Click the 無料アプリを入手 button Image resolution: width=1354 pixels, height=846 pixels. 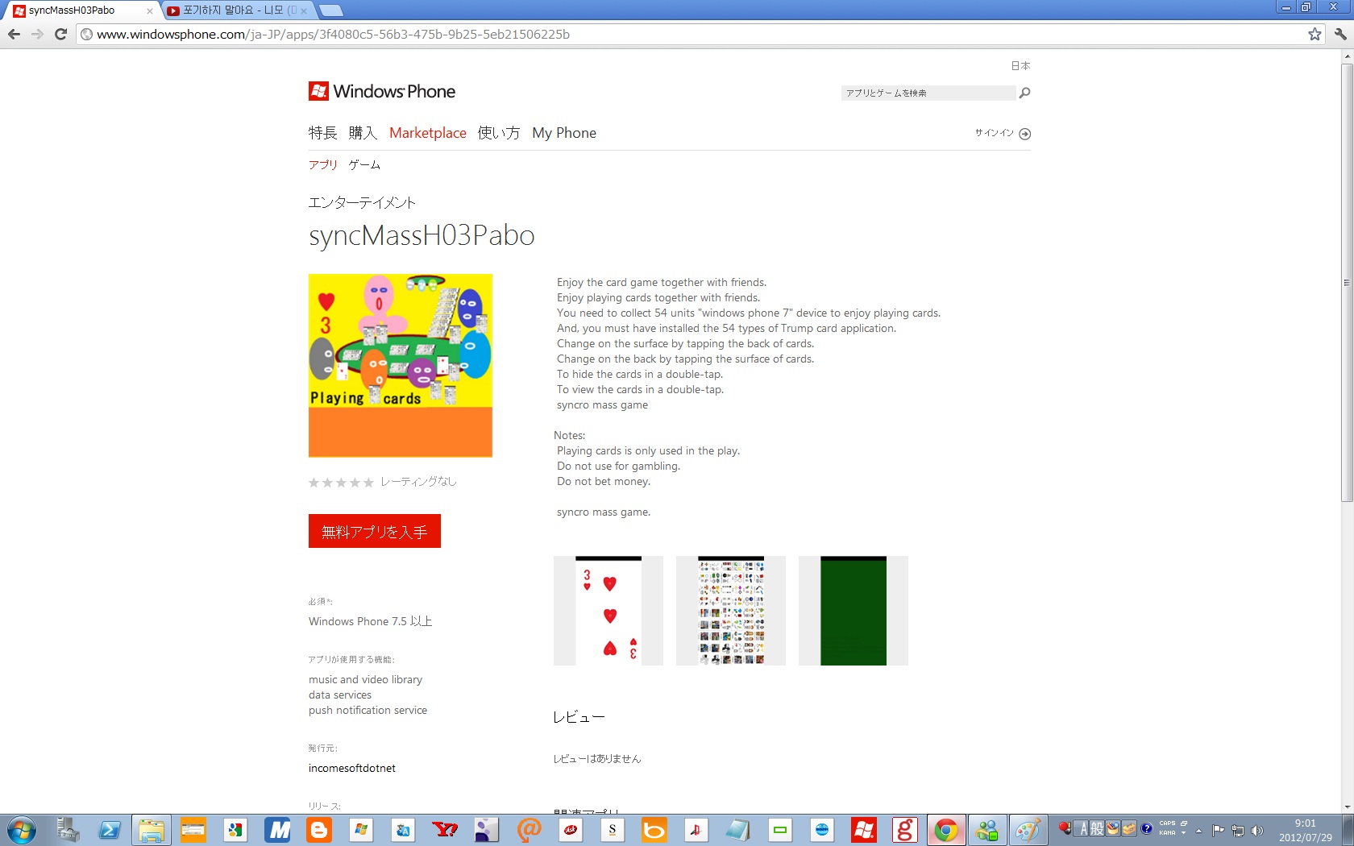375,531
